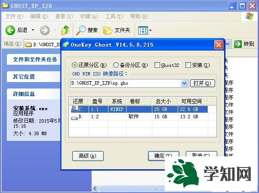Click the Volume Label (卷标) column header
The width and height of the screenshot is (259, 193).
pos(139,101)
